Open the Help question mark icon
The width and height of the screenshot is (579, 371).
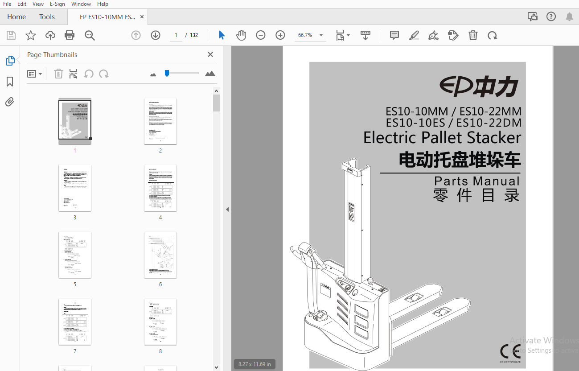551,17
